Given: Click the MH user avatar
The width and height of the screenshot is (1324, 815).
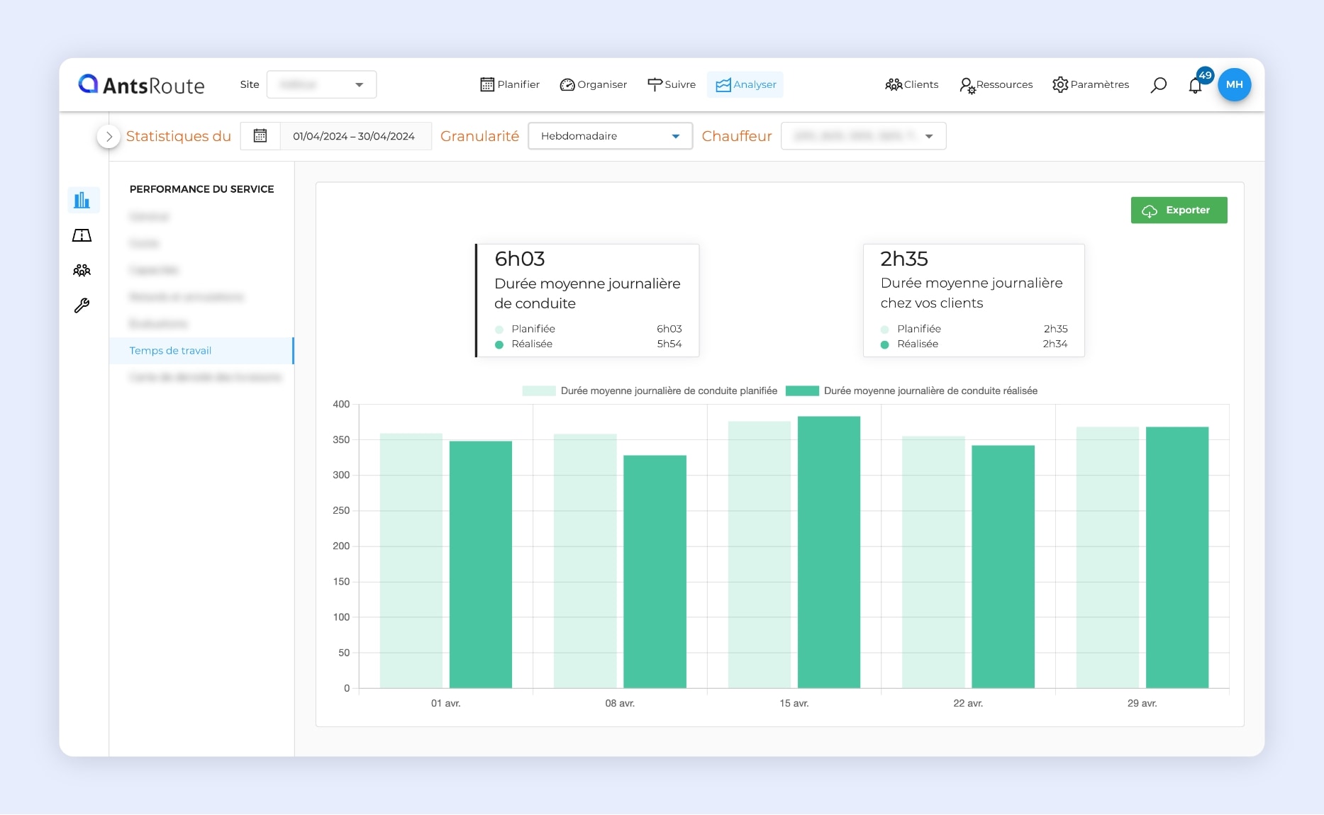Looking at the screenshot, I should pos(1234,84).
